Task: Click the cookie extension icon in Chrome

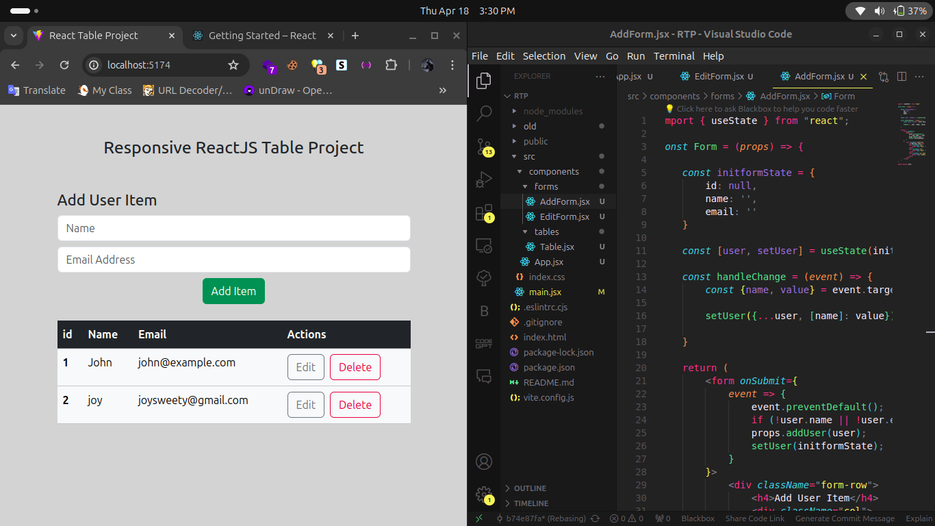Action: [292, 65]
